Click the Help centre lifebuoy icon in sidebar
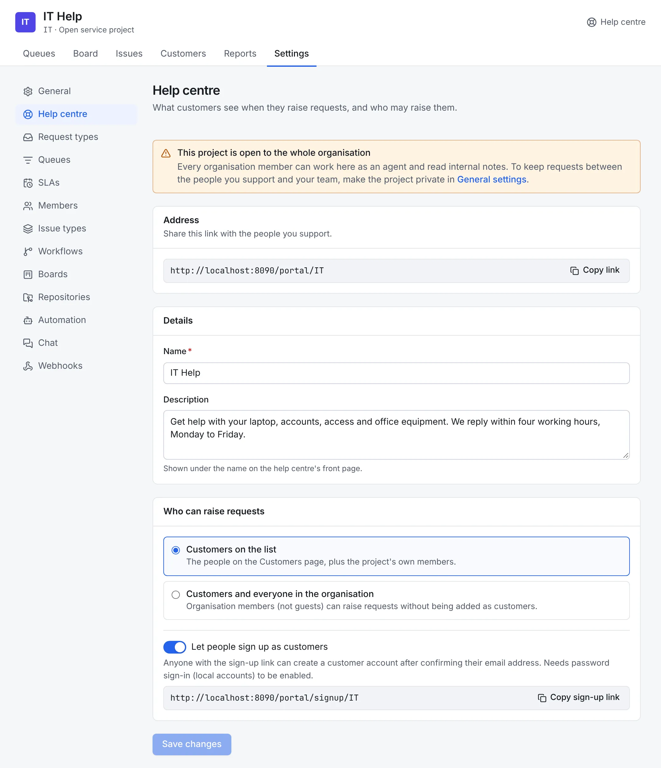Image resolution: width=661 pixels, height=768 pixels. [x=28, y=114]
